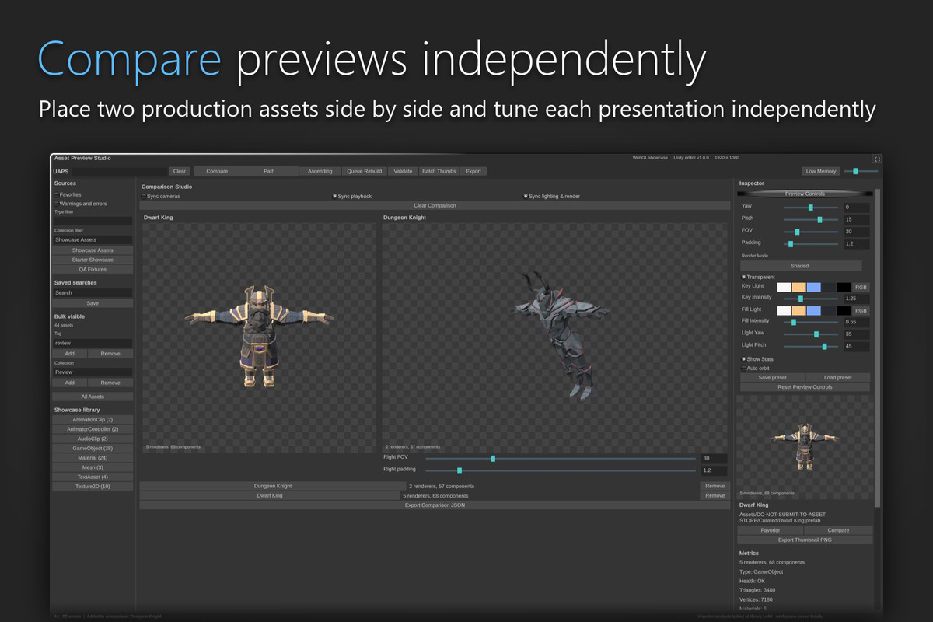Screen dimensions: 933x622
Task: Click the Saved searches Search field
Action: coord(93,293)
